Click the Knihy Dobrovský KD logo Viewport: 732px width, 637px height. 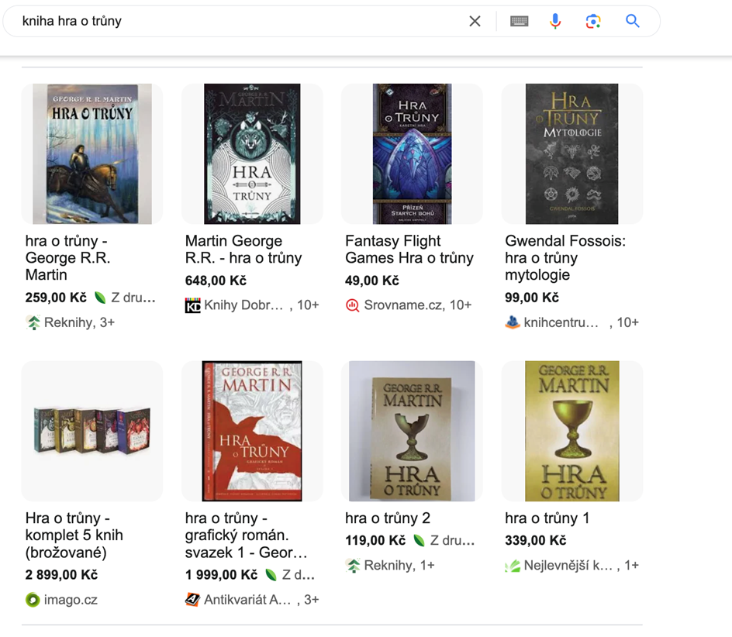point(193,305)
